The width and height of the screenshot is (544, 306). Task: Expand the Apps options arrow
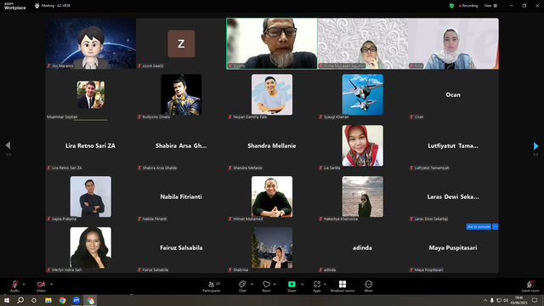(x=325, y=284)
